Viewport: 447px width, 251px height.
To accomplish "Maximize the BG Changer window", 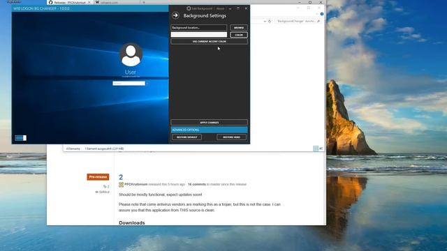I will [238, 8].
